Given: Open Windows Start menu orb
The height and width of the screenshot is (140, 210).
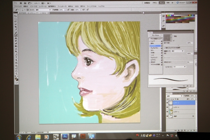Looking at the screenshot, I should click(19, 137).
